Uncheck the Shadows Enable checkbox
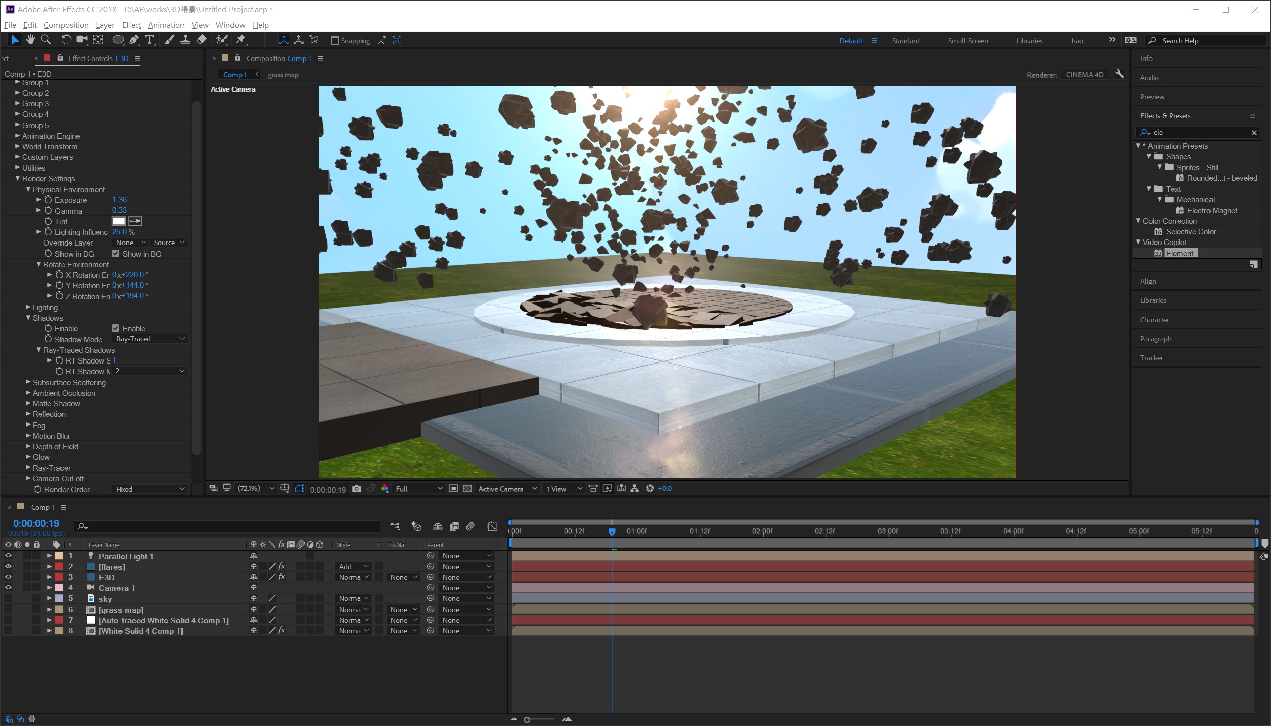The height and width of the screenshot is (726, 1271). [116, 328]
